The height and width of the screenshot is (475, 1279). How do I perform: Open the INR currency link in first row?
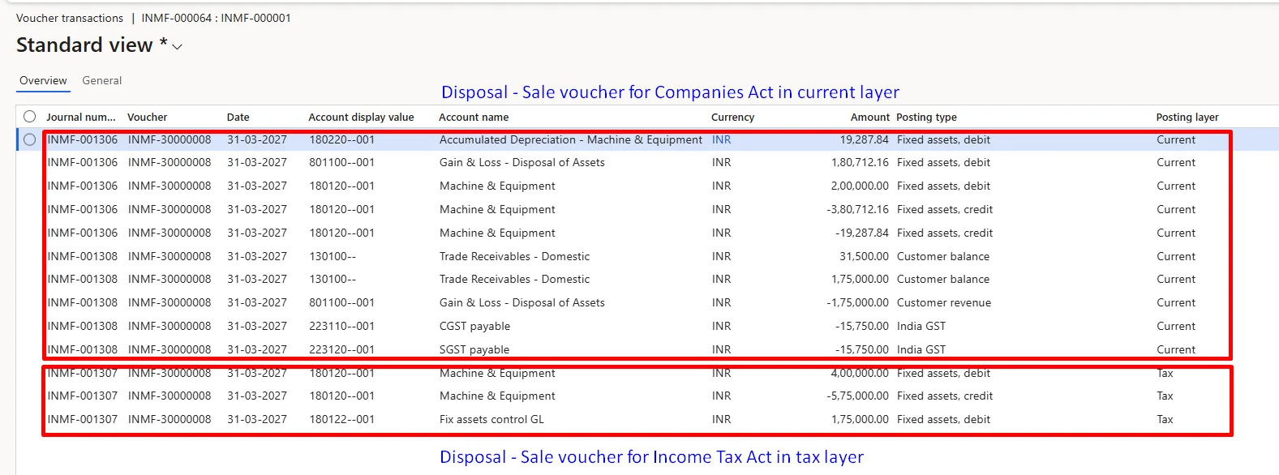click(x=721, y=140)
